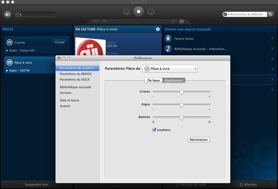Click the Pièce à vivre room icon
278x189 pixels.
point(9,63)
